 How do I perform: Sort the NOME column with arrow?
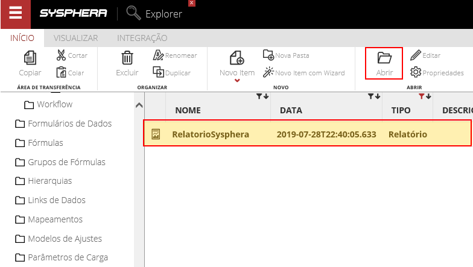[x=266, y=96]
